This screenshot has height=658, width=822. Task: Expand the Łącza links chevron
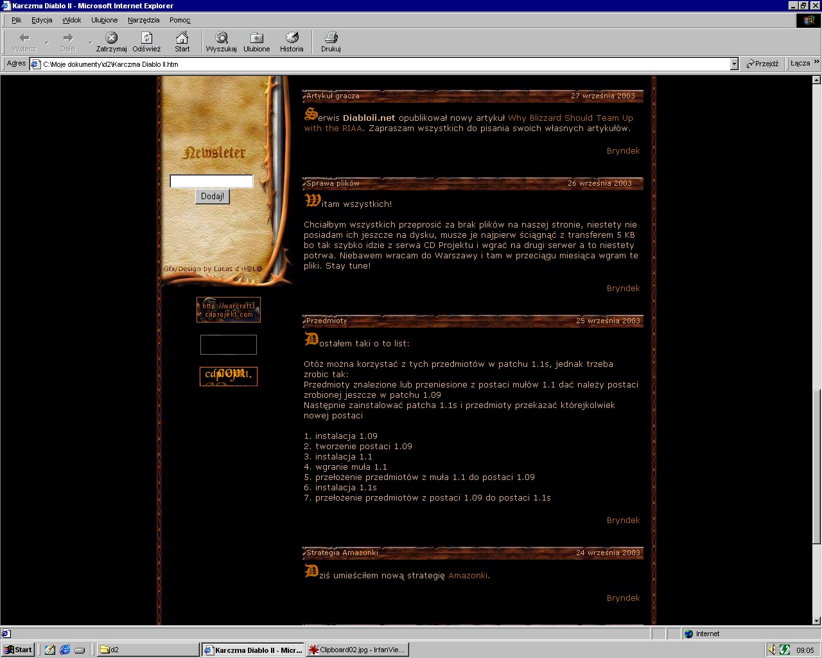click(816, 62)
